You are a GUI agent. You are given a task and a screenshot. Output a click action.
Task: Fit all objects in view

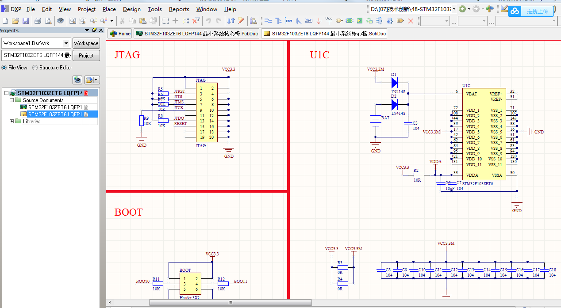pyautogui.click(x=72, y=21)
